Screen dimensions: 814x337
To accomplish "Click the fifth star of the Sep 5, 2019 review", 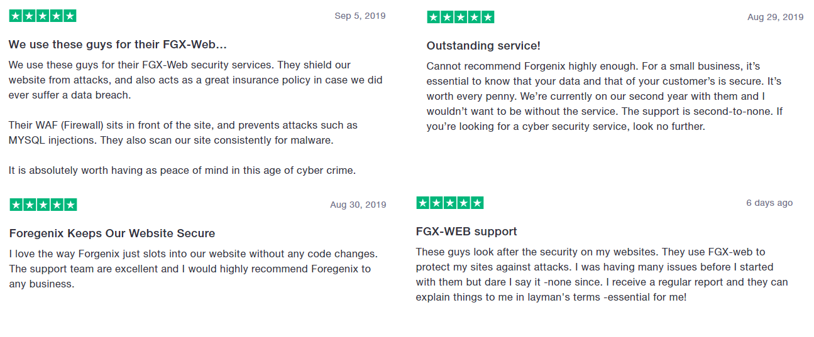I will point(70,16).
